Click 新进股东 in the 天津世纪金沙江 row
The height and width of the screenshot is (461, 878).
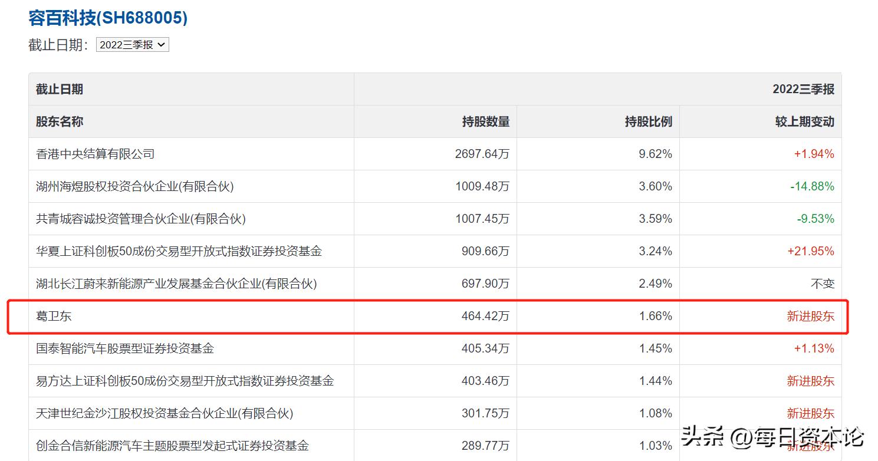[x=811, y=414]
